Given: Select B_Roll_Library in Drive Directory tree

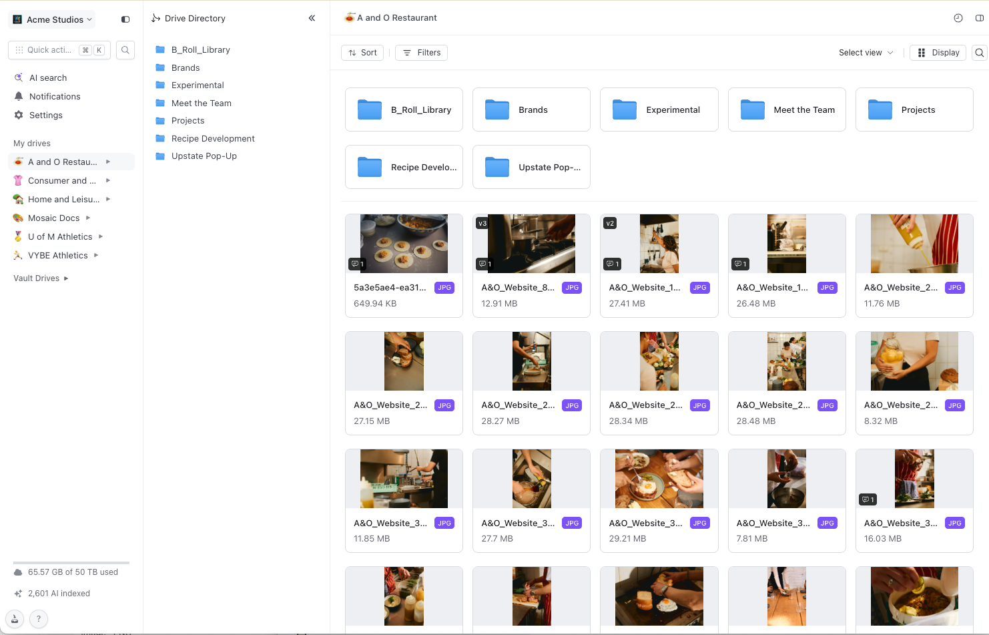Looking at the screenshot, I should coord(200,50).
